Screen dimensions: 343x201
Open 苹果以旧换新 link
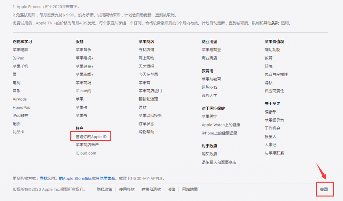[x=150, y=116]
